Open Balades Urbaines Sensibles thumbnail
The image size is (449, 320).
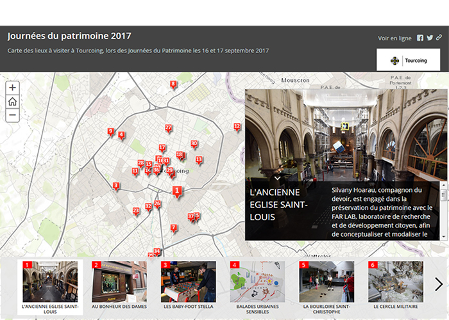(x=257, y=287)
